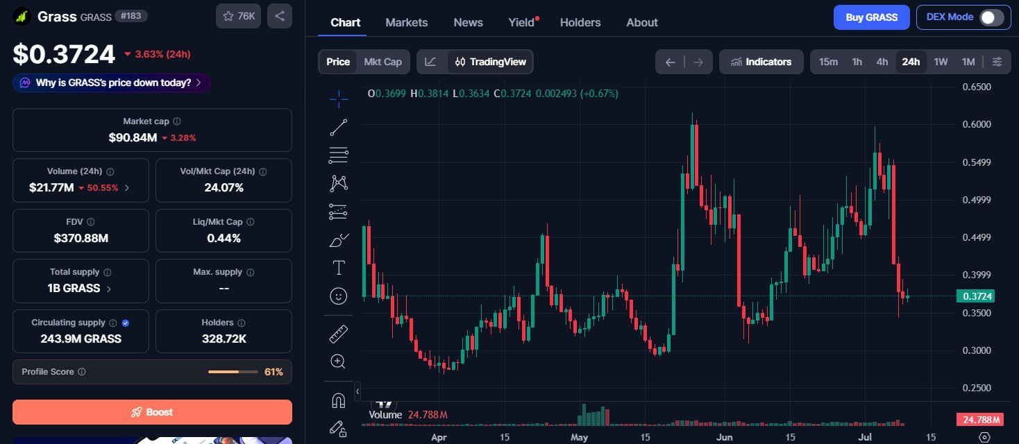Activate the zoom in tool
Viewport: 1019px width, 444px height.
[339, 361]
